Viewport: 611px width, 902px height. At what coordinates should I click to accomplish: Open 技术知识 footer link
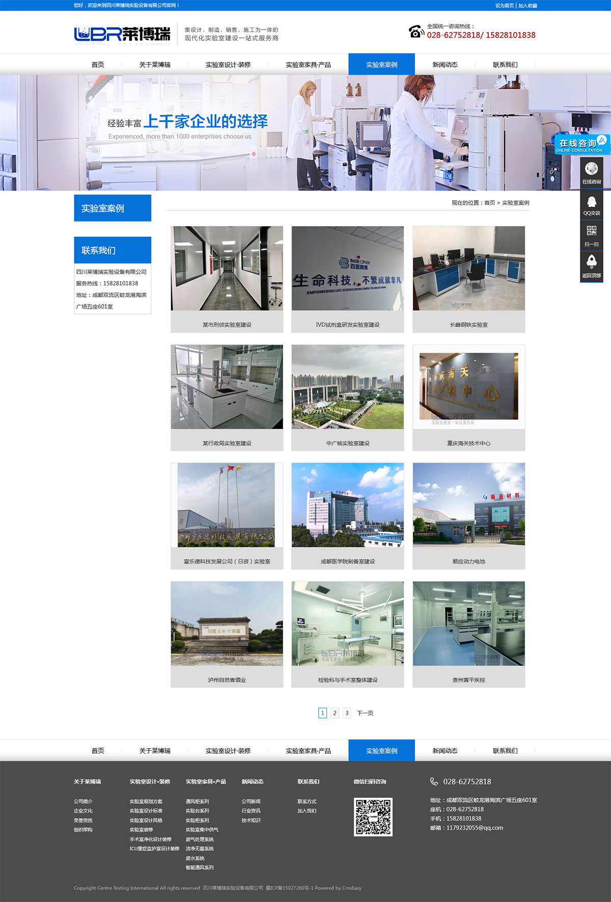(x=251, y=821)
